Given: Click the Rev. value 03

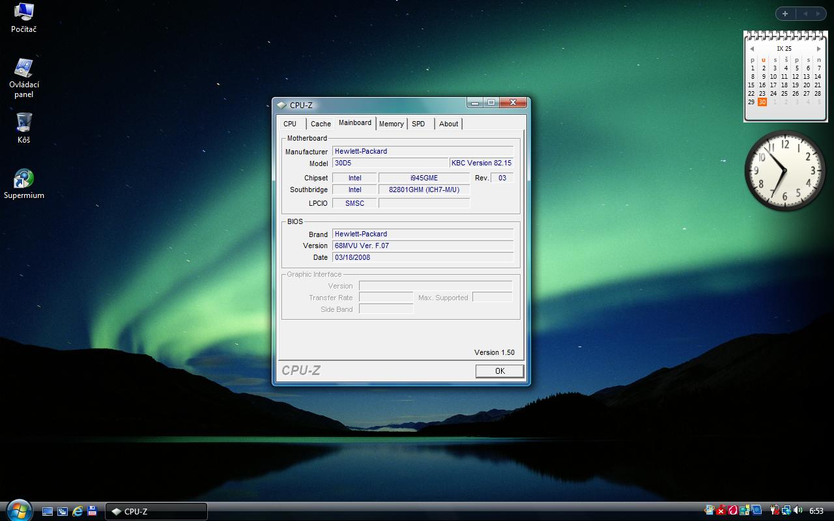Looking at the screenshot, I should [502, 178].
